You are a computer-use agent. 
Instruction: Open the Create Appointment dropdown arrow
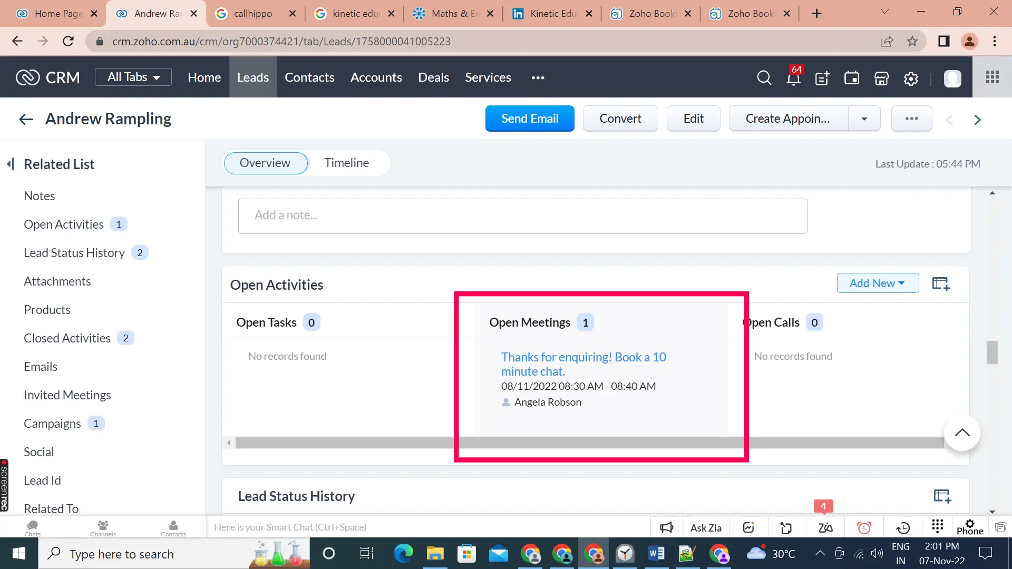(x=863, y=119)
